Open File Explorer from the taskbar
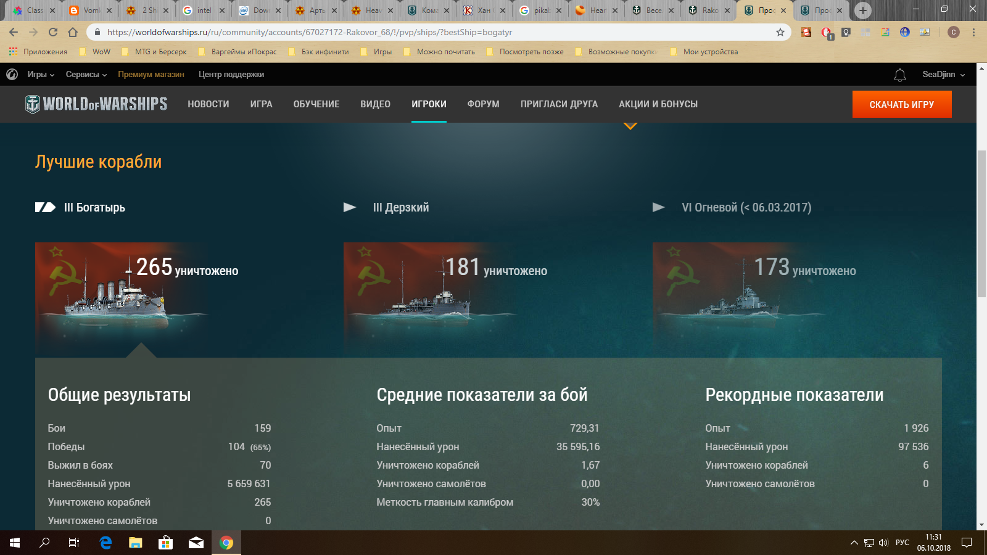The image size is (987, 555). [x=135, y=543]
